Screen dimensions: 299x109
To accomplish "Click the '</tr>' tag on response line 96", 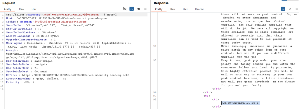I will tap(207, 92).
